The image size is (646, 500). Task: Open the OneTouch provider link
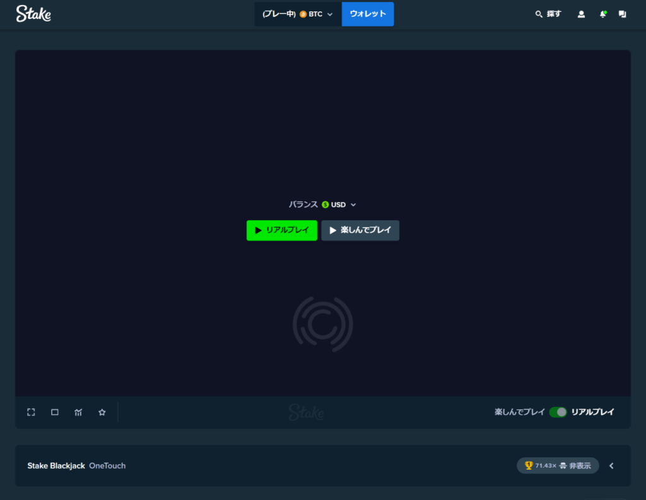coord(107,466)
